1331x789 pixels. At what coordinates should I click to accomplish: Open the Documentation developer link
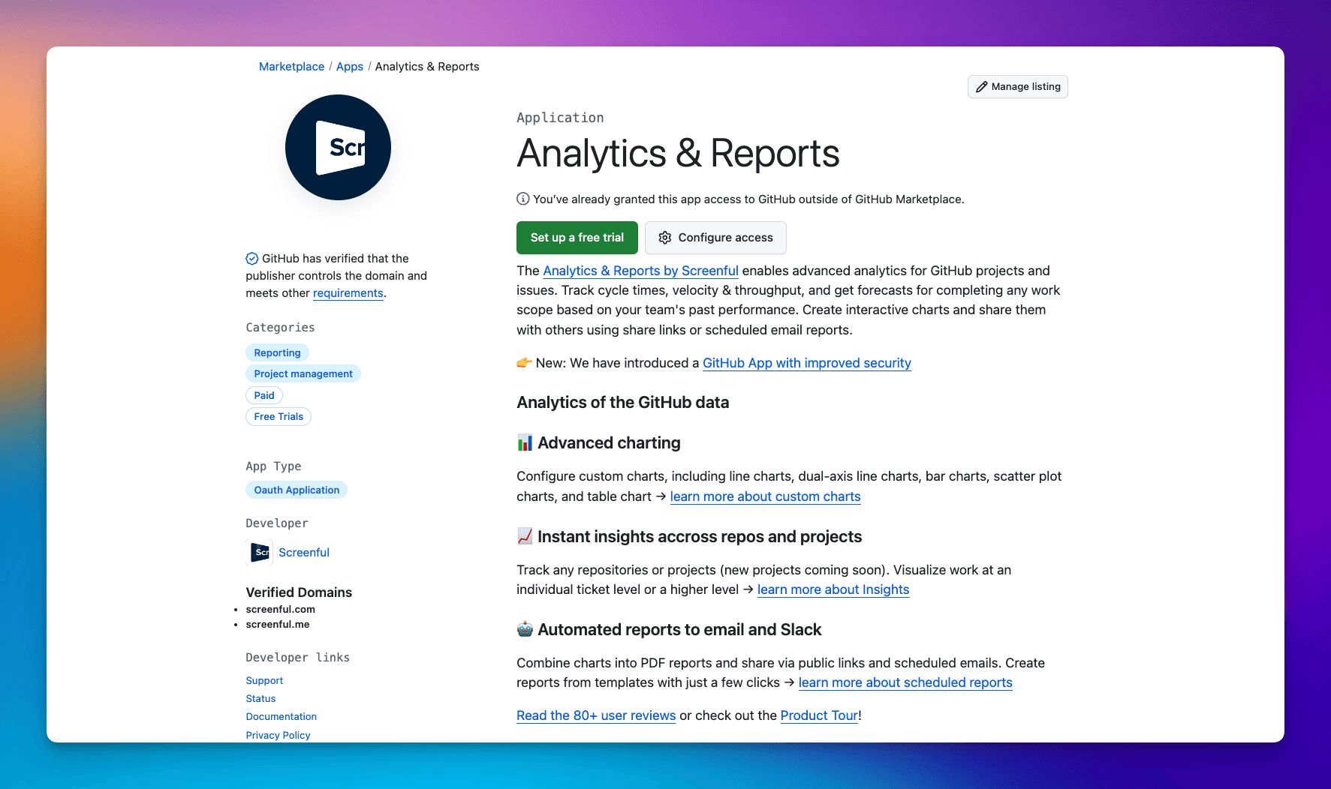[282, 716]
